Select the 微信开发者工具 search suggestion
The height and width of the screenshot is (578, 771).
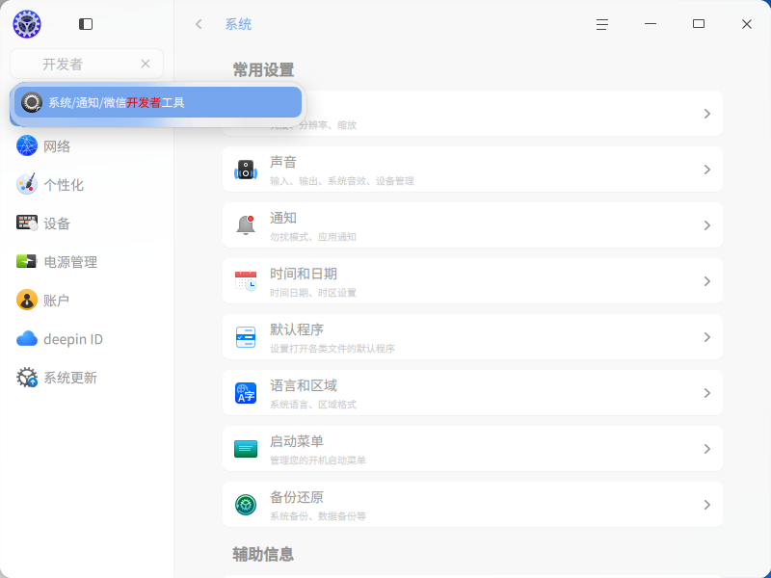[x=158, y=102]
